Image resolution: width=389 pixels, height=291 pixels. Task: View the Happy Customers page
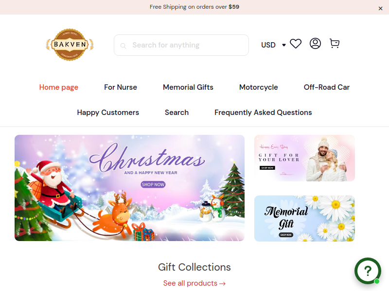(x=108, y=113)
